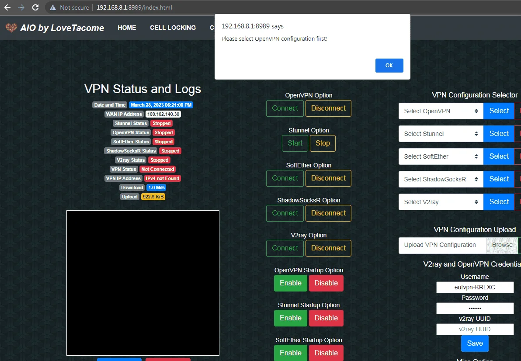Click the Not secure warning icon
The width and height of the screenshot is (521, 361).
pyautogui.click(x=52, y=7)
